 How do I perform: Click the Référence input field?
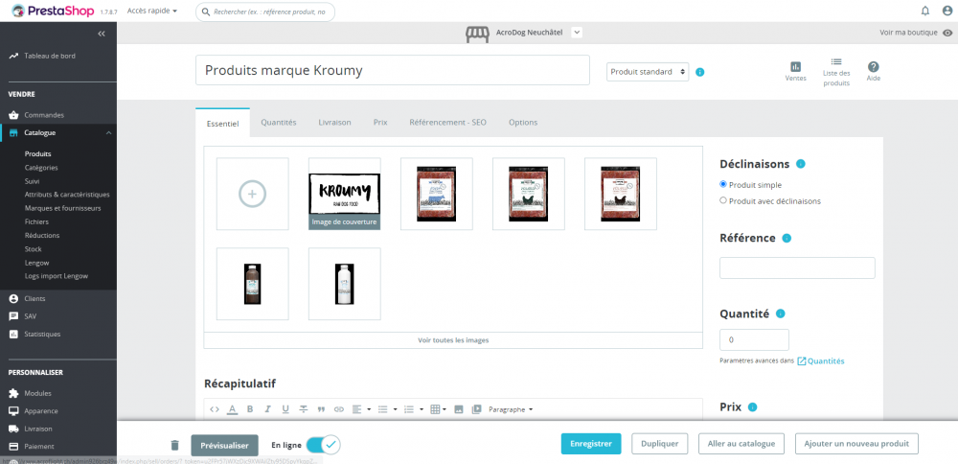click(797, 267)
